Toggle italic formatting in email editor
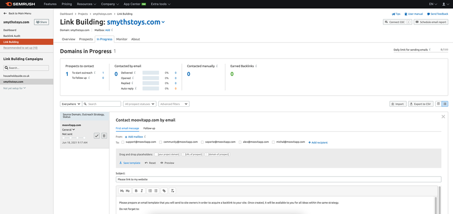The image size is (453, 214). point(142,191)
